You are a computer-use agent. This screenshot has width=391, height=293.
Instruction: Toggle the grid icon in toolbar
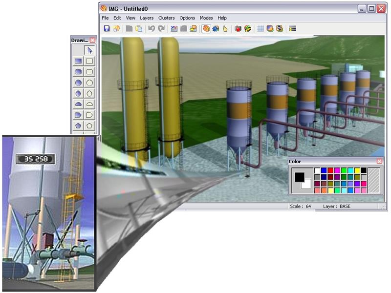coord(261,29)
